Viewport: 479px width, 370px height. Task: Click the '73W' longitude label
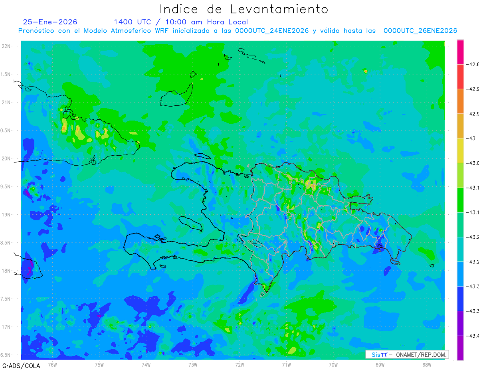pyautogui.click(x=193, y=364)
